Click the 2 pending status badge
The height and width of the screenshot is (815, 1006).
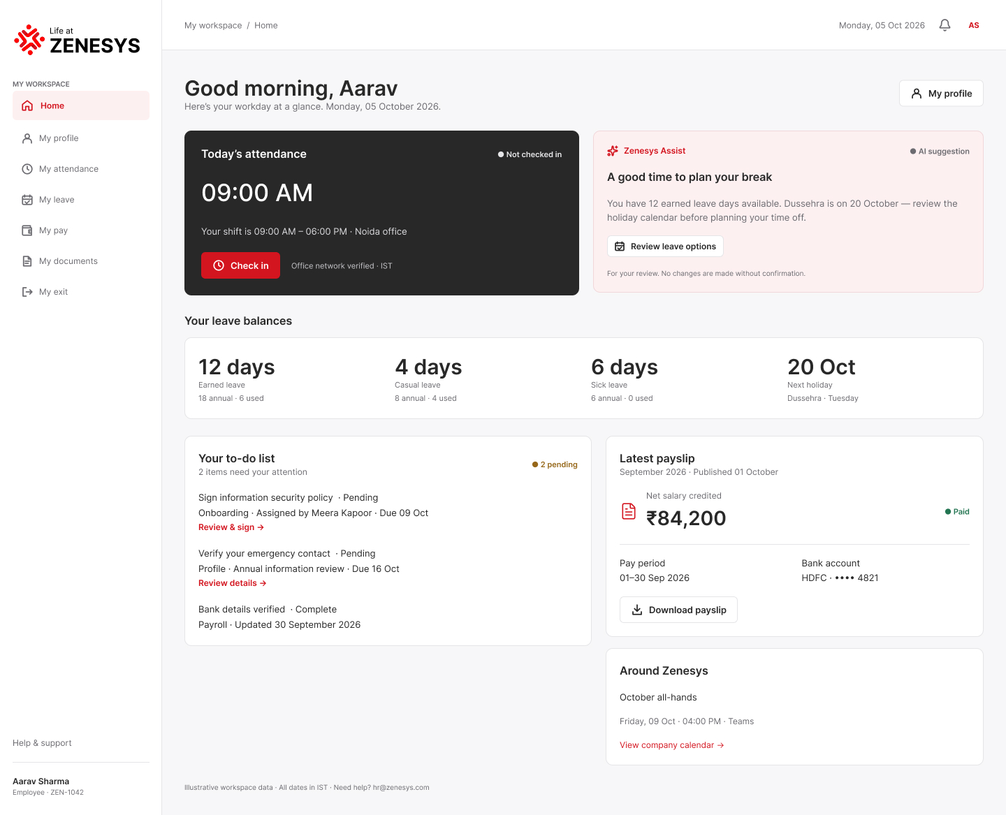point(555,464)
